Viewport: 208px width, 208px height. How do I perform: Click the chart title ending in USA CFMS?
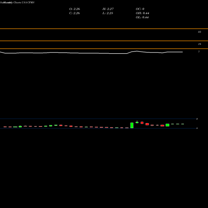pos(17,2)
